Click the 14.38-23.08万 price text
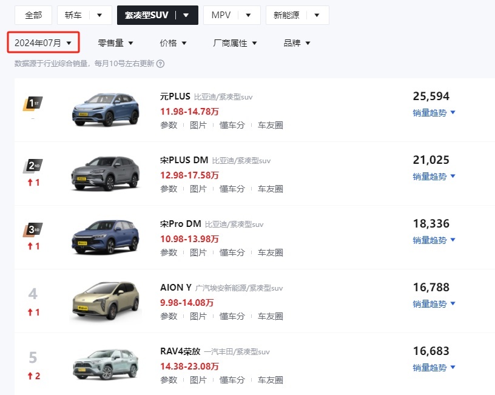Screen dimensions: 495x395 click(x=189, y=366)
